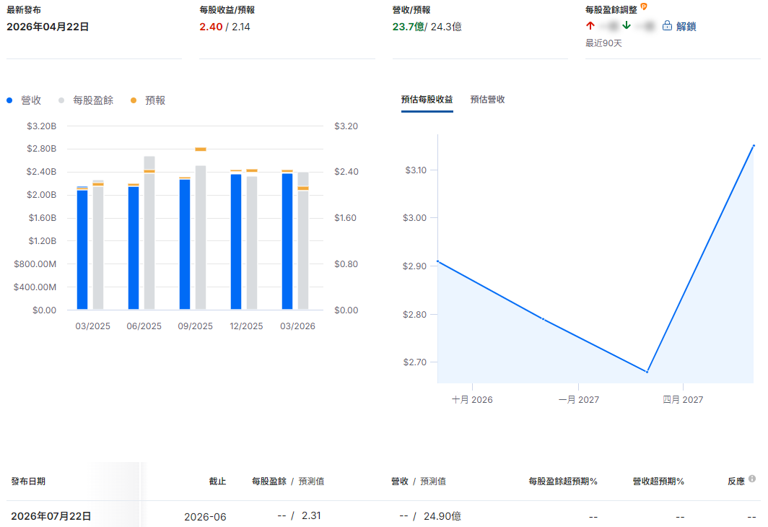Click the 四月 2027 x-axis label

coord(683,400)
